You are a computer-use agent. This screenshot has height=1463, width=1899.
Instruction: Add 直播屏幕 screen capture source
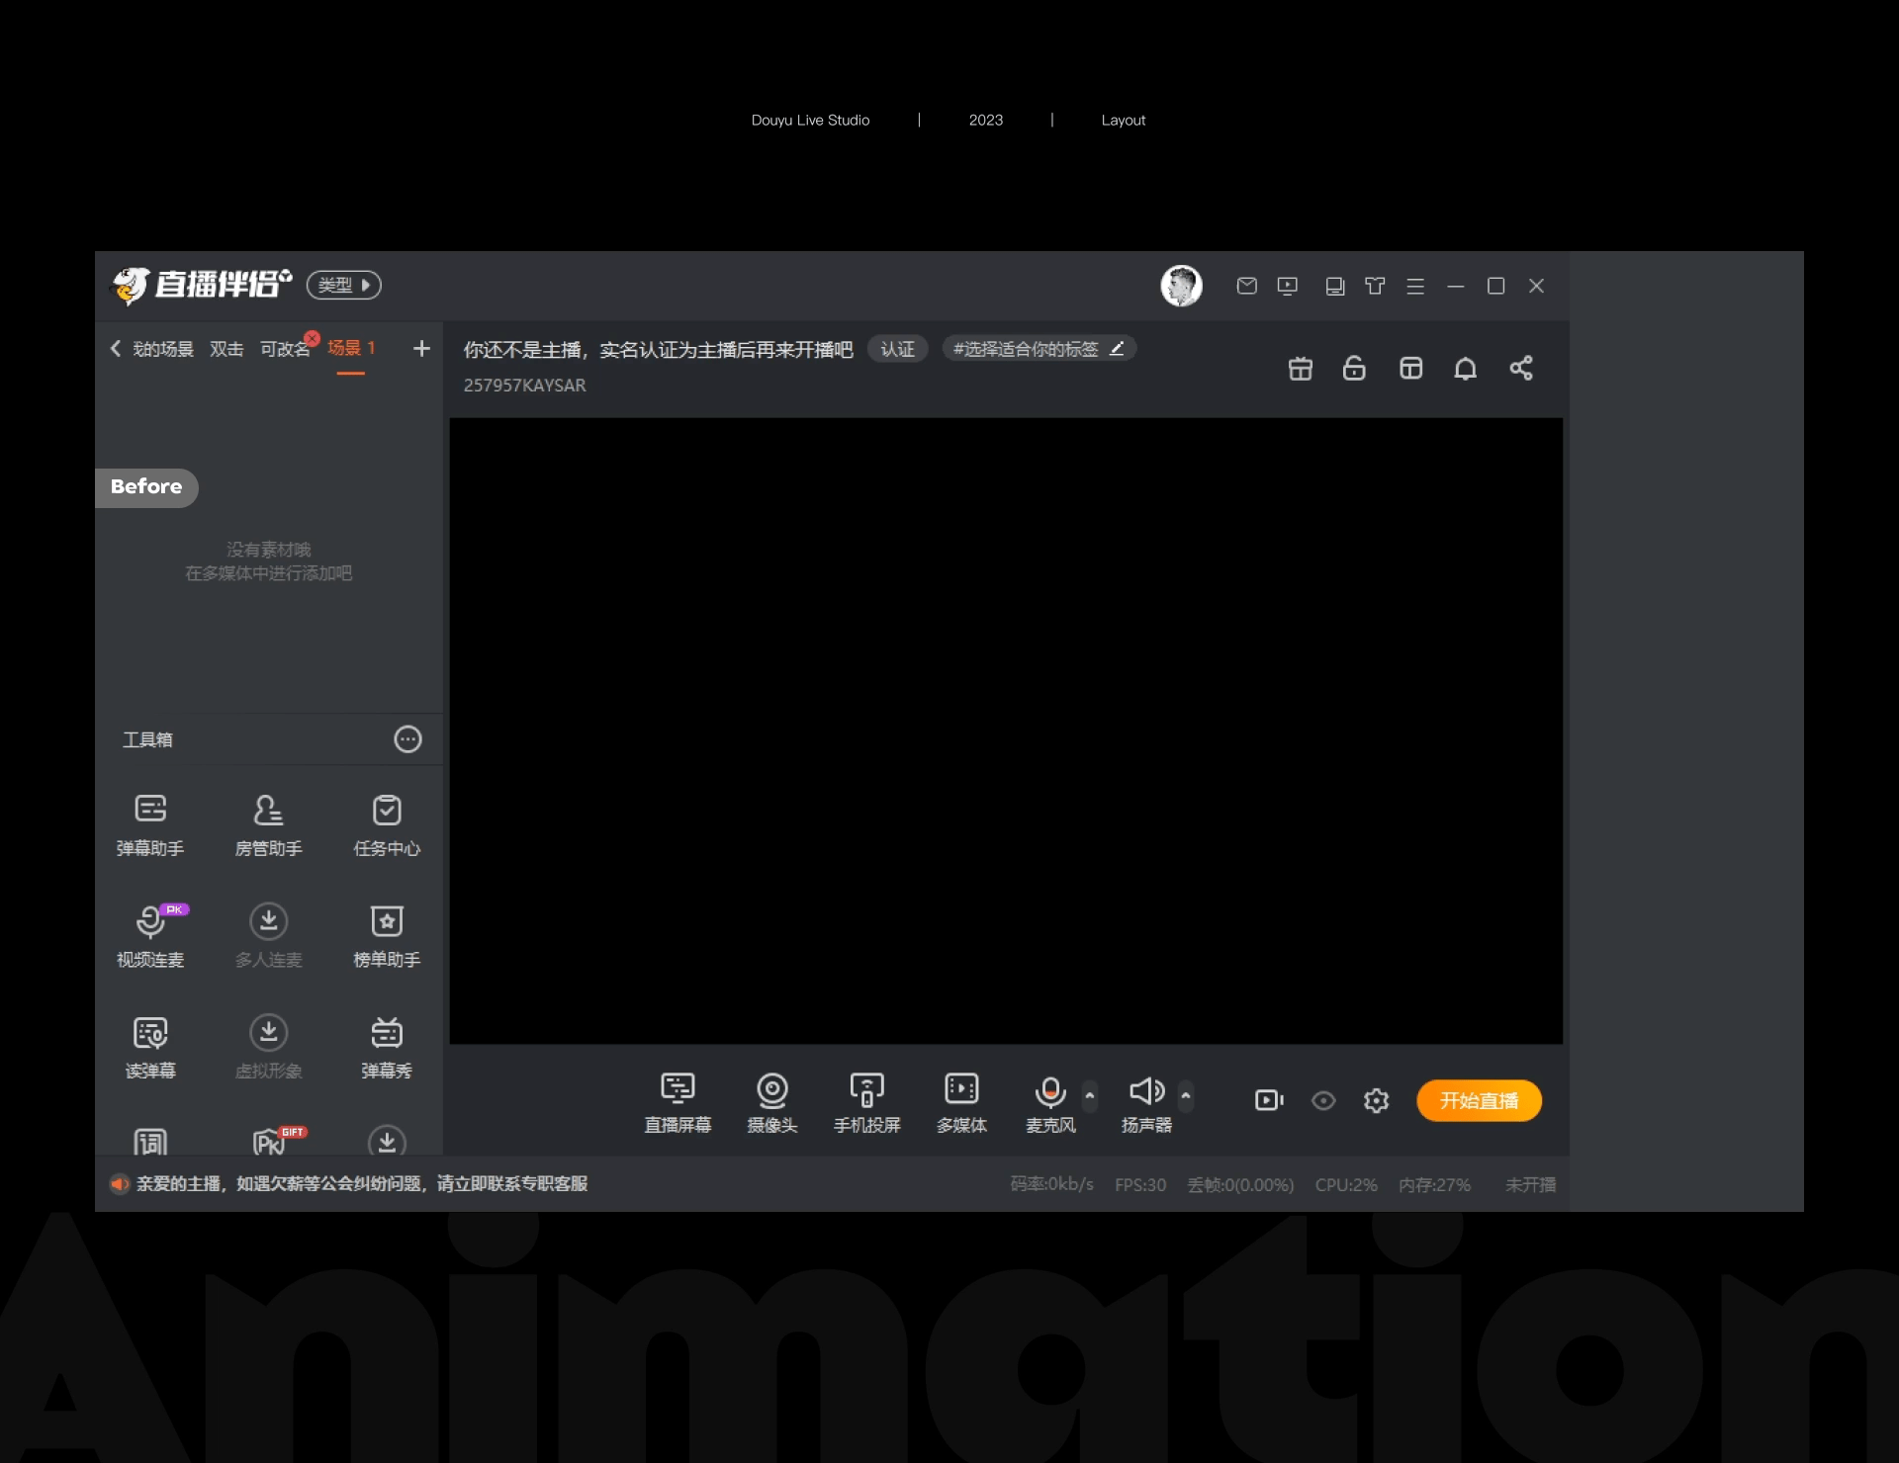678,1102
